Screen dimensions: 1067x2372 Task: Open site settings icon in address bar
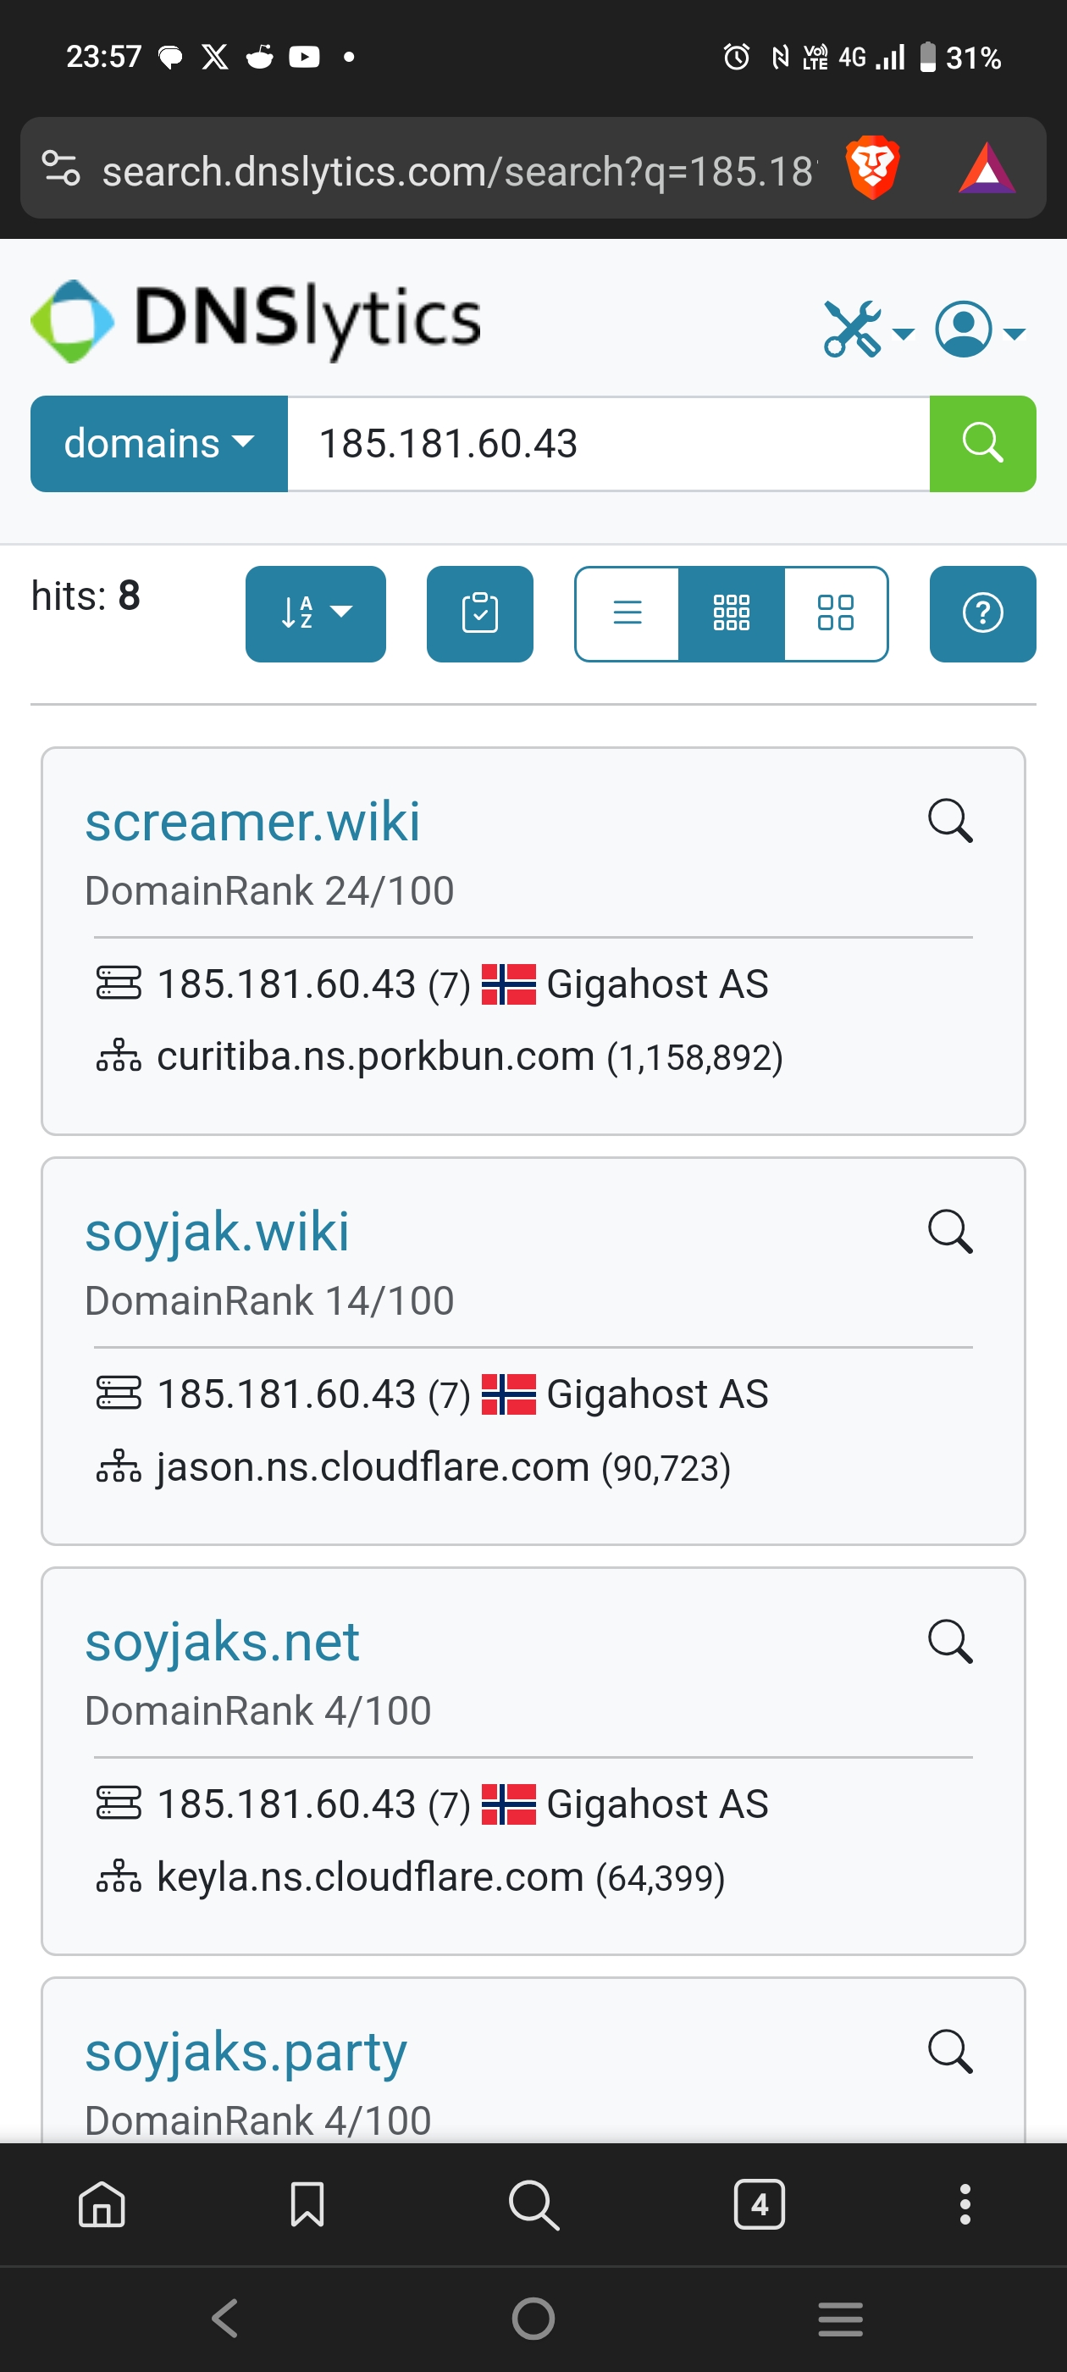62,168
